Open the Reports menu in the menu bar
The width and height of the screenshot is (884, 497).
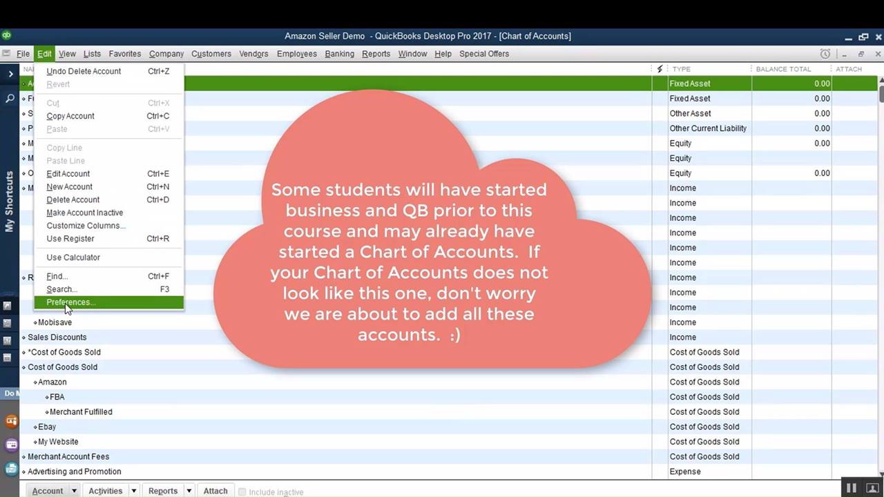coord(376,54)
